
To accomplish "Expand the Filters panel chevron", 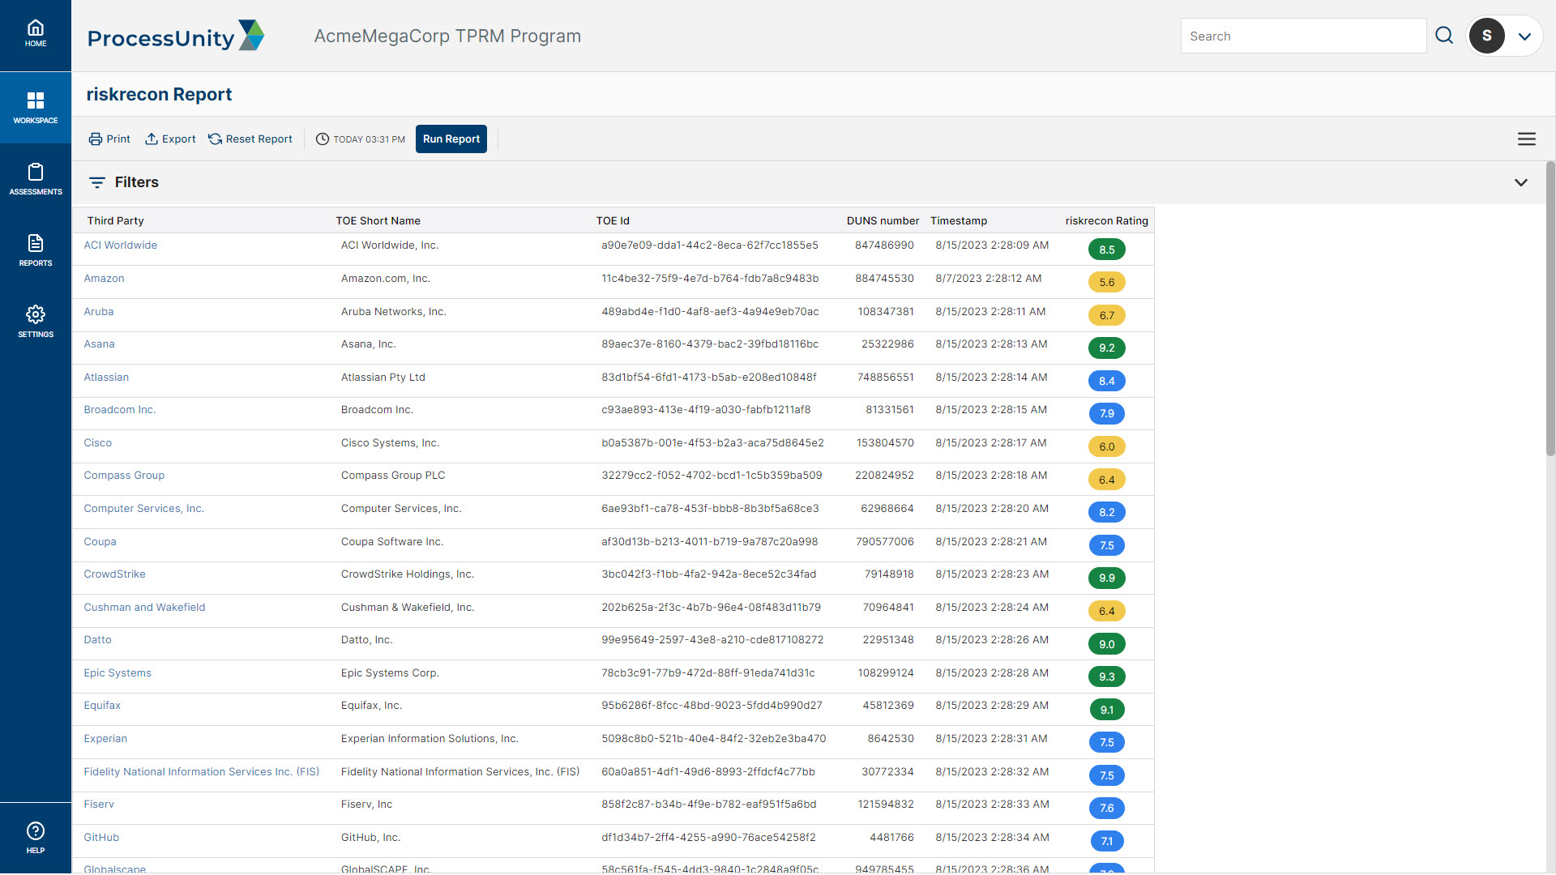I will (1520, 182).
